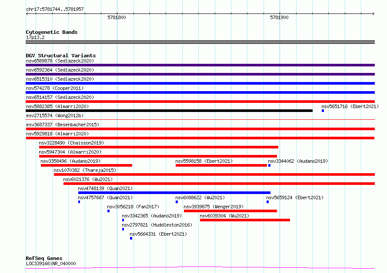Click the blue bar under nsv4748139
This screenshot has height=273, width=387.
click(174, 193)
